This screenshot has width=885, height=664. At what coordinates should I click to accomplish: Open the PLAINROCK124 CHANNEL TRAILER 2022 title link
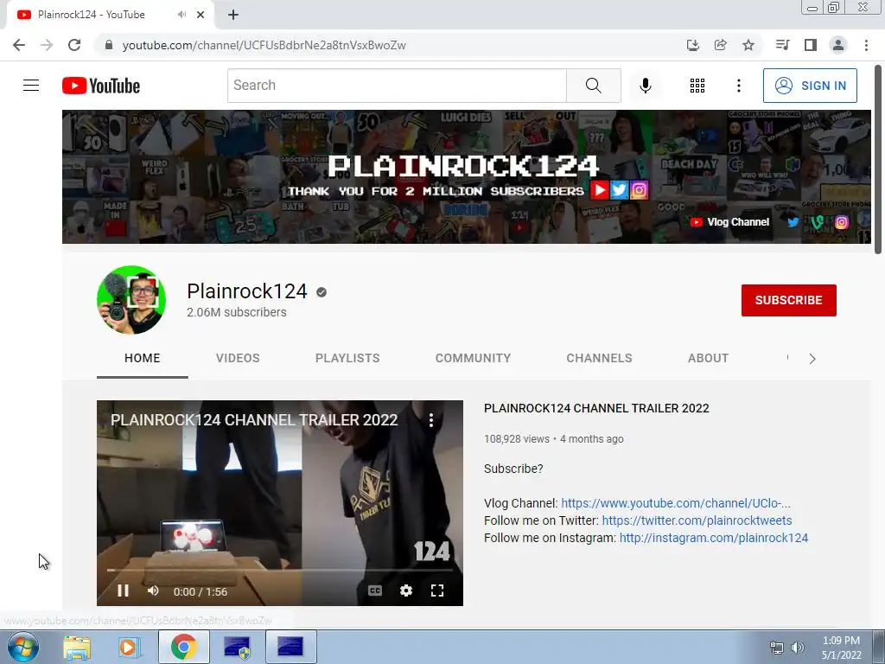[596, 408]
